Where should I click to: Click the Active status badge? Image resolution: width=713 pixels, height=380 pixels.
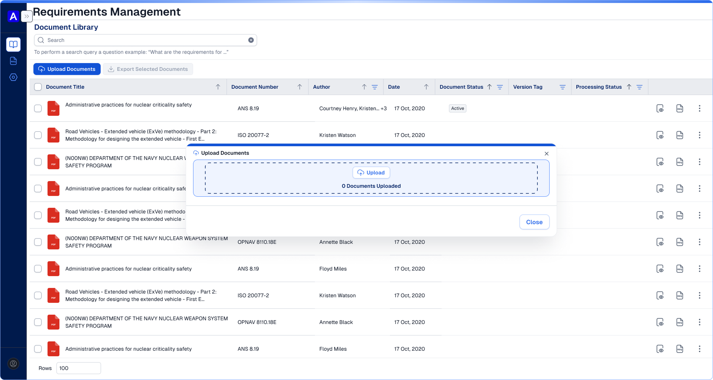tap(458, 108)
